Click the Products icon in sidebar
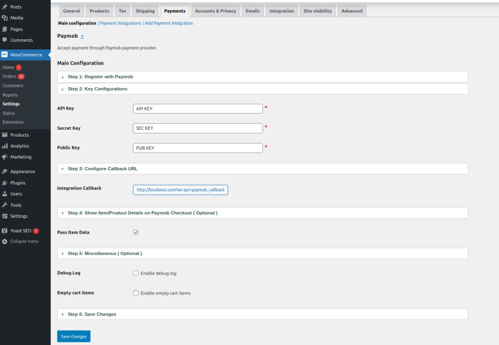Image resolution: width=499 pixels, height=345 pixels. (5, 135)
